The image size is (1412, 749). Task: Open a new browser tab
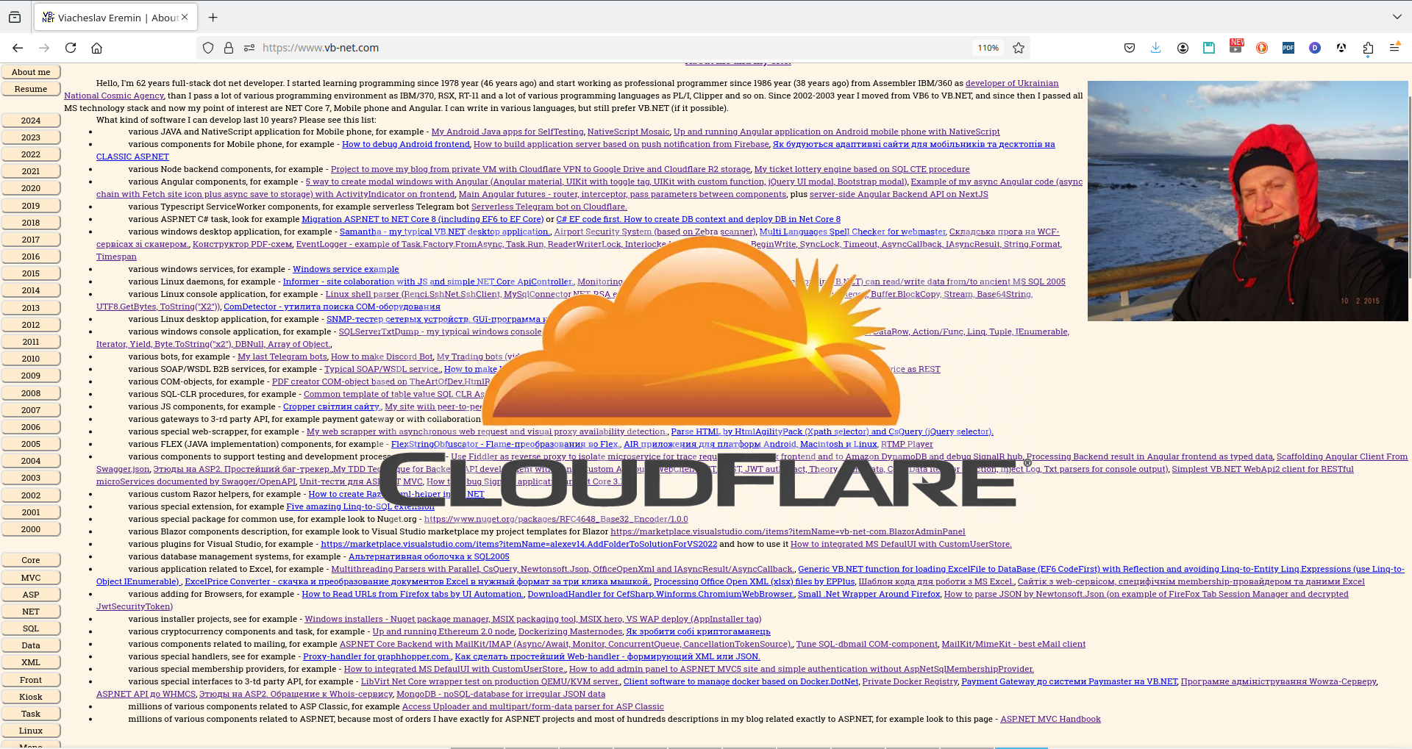(x=213, y=17)
